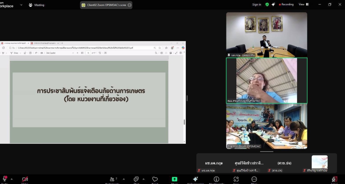
Task: Click the Recording indicator
Action: [x=286, y=4]
